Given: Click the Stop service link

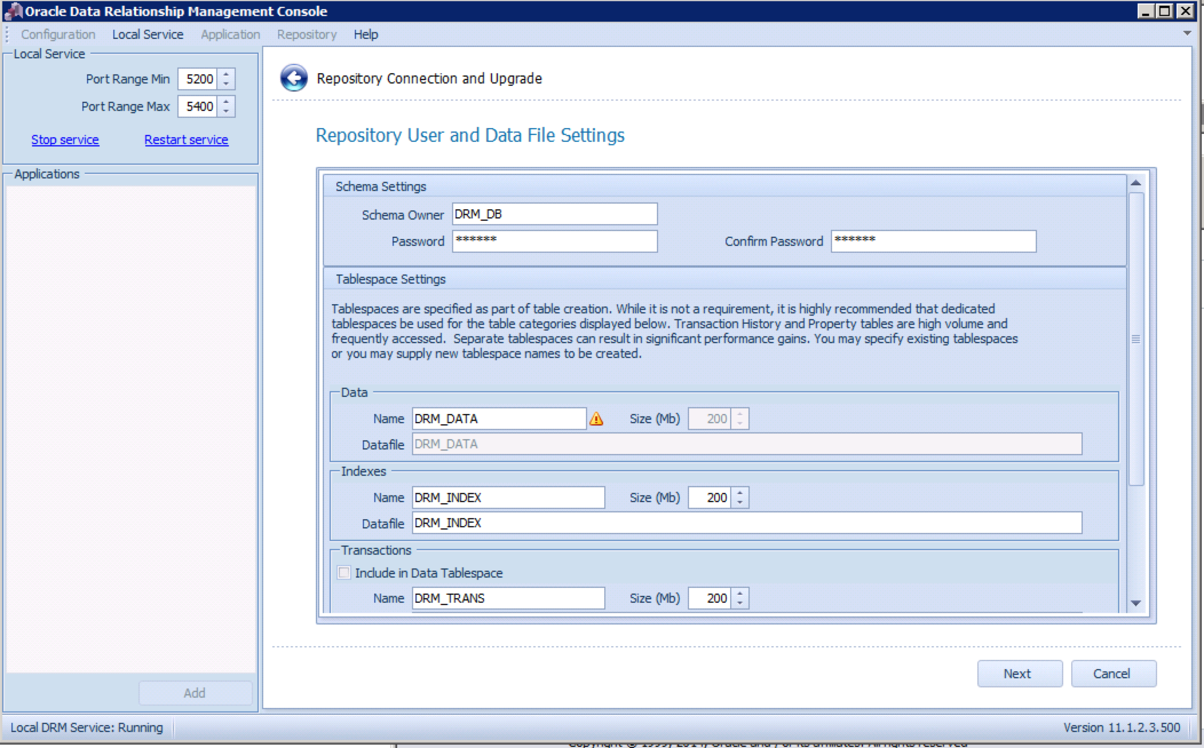Looking at the screenshot, I should point(65,140).
